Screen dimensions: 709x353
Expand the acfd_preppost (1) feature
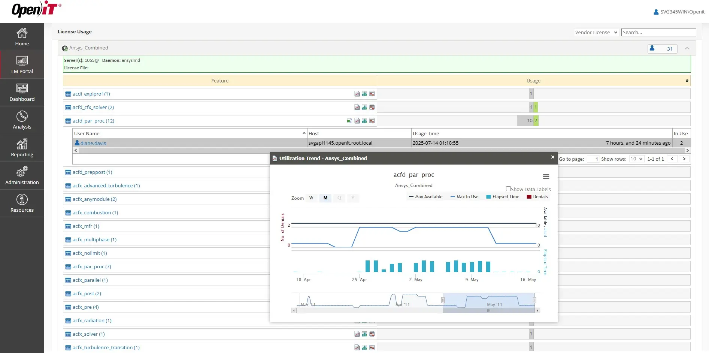[92, 172]
